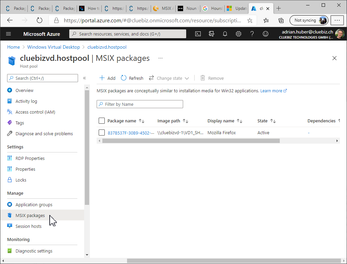
Task: Refresh the MSIX packages list
Action: [132, 78]
